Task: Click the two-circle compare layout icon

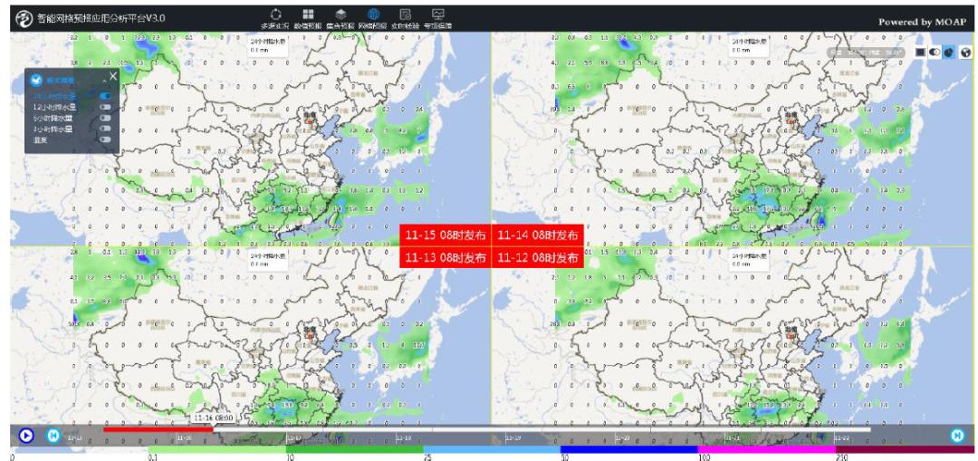Action: pyautogui.click(x=935, y=53)
